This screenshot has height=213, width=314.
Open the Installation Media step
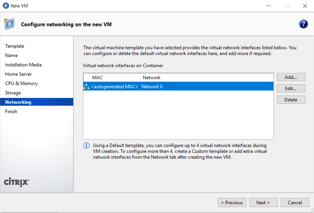(23, 64)
